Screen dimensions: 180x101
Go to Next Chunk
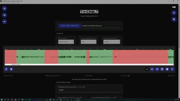click(171, 76)
